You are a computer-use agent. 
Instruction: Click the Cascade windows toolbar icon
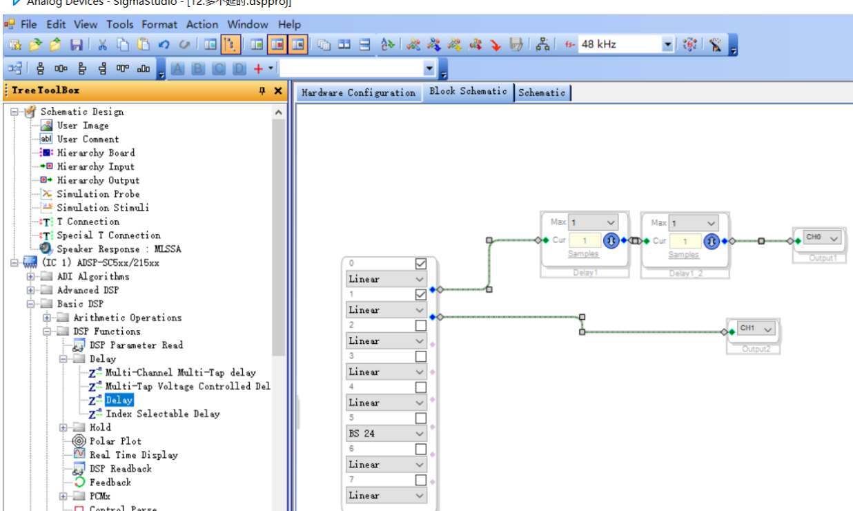(x=324, y=45)
